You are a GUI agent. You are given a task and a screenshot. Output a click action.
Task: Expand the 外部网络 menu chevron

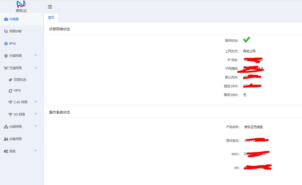[36, 55]
